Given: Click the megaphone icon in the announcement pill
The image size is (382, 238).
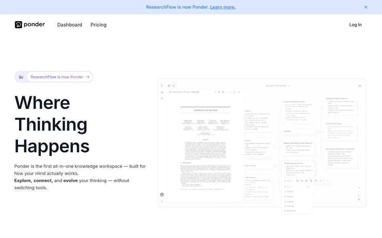Looking at the screenshot, I should pyautogui.click(x=21, y=77).
